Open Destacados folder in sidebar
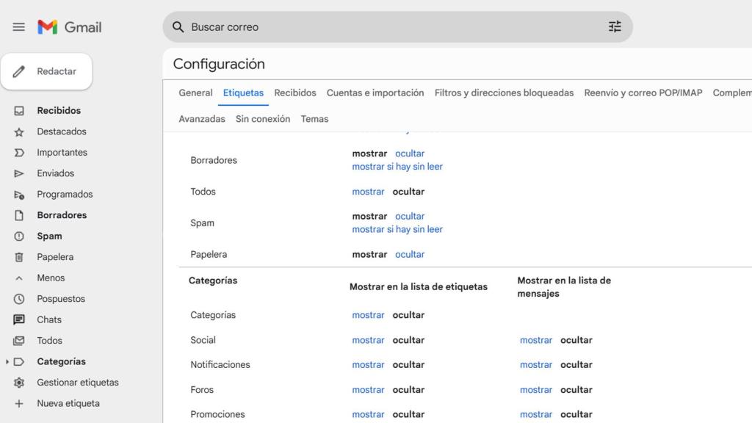 tap(62, 131)
